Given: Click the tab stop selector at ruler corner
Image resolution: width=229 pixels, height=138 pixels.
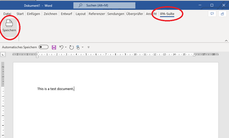Looking at the screenshot, I should (3, 54).
